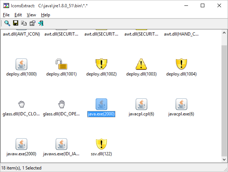Click the javaw.exe(2000) text label
This screenshot has width=228, height=172.
coord(21,154)
